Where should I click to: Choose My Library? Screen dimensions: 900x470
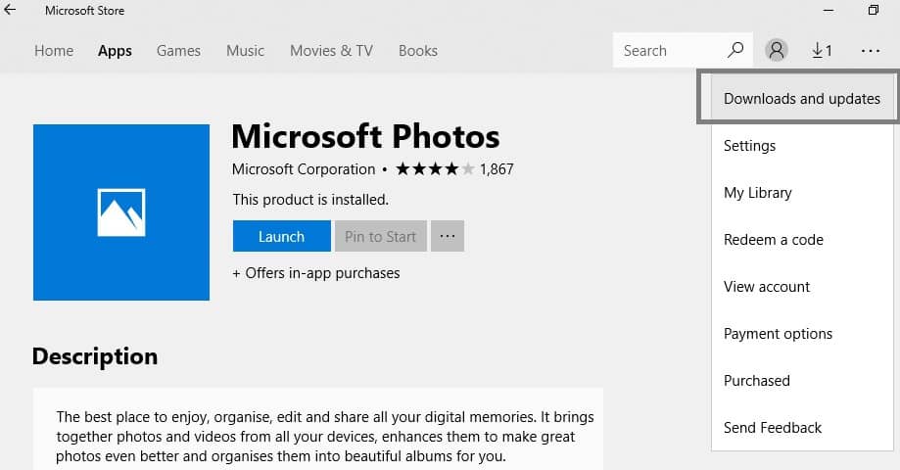pos(802,193)
